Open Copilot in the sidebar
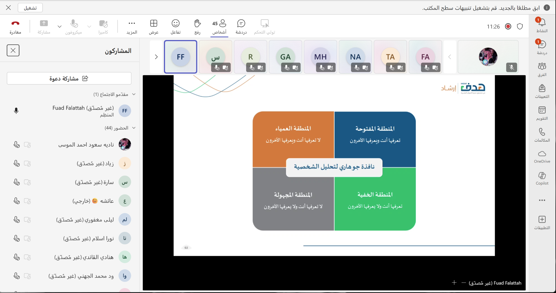 tap(542, 178)
